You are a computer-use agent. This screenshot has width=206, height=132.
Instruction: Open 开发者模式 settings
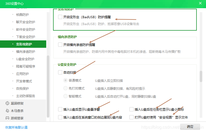[24, 81]
